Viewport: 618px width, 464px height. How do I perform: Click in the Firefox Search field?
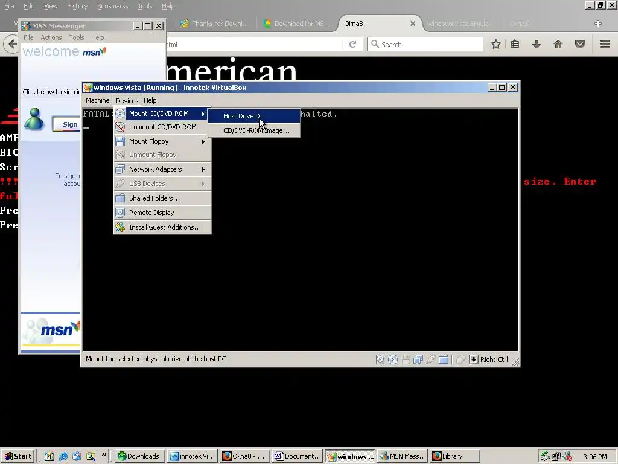pyautogui.click(x=425, y=45)
